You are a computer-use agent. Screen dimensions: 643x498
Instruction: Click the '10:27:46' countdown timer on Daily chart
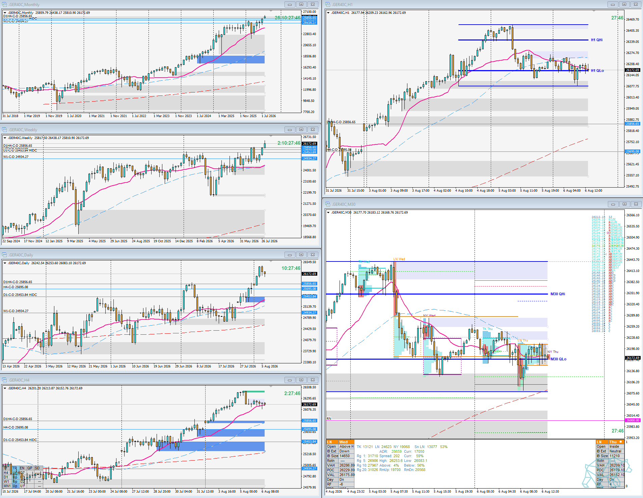(291, 268)
